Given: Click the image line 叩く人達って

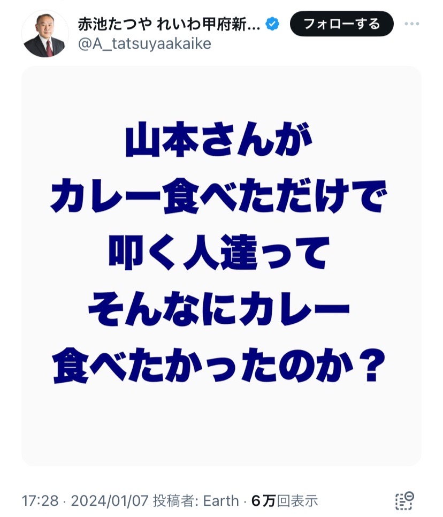Looking at the screenshot, I should (x=218, y=253).
